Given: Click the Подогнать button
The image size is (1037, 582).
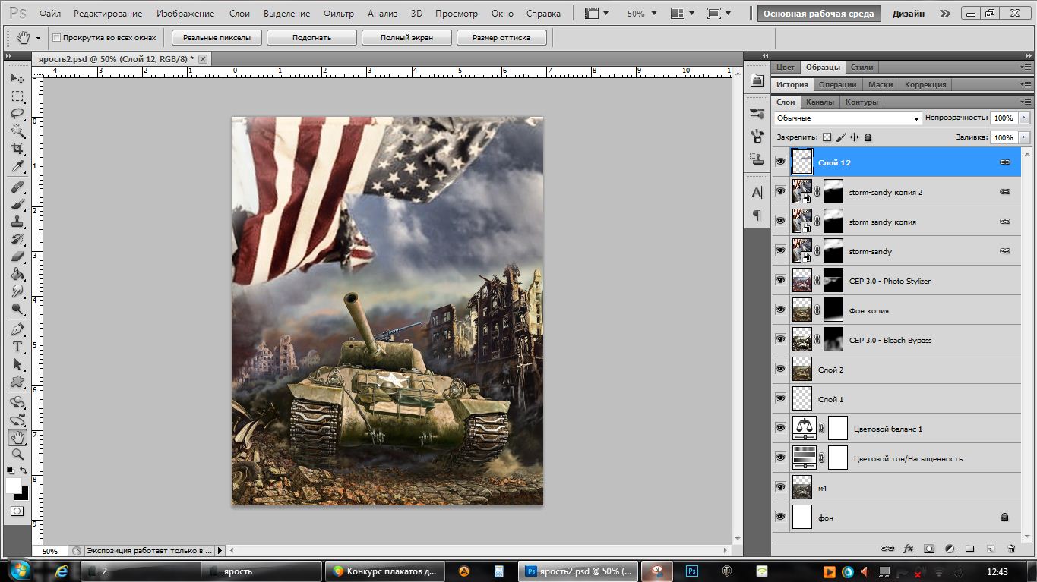Looking at the screenshot, I should (311, 38).
